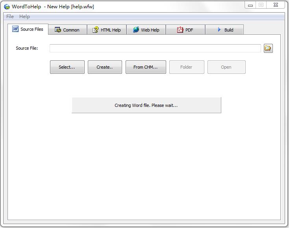Image resolution: width=289 pixels, height=228 pixels.
Task: Click the Create.. button
Action: coord(105,67)
